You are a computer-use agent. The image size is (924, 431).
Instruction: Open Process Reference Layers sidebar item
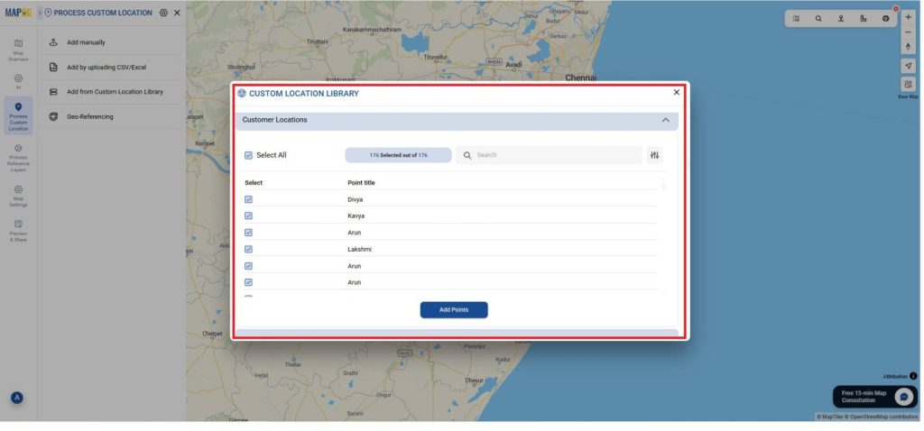[x=18, y=159]
